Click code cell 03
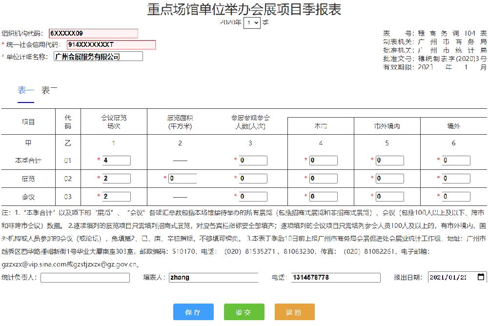The width and height of the screenshot is (488, 326). pos(68,197)
